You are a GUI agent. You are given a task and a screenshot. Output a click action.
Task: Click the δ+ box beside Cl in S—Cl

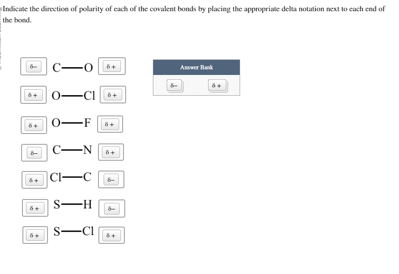coord(111,235)
